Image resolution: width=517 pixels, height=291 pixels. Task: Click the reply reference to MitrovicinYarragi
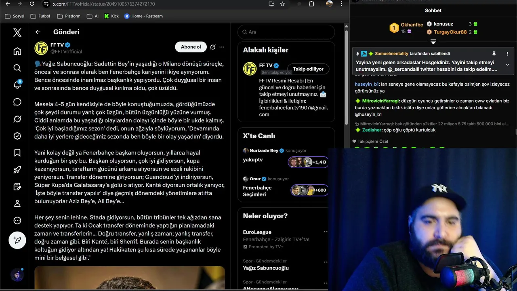click(x=432, y=124)
